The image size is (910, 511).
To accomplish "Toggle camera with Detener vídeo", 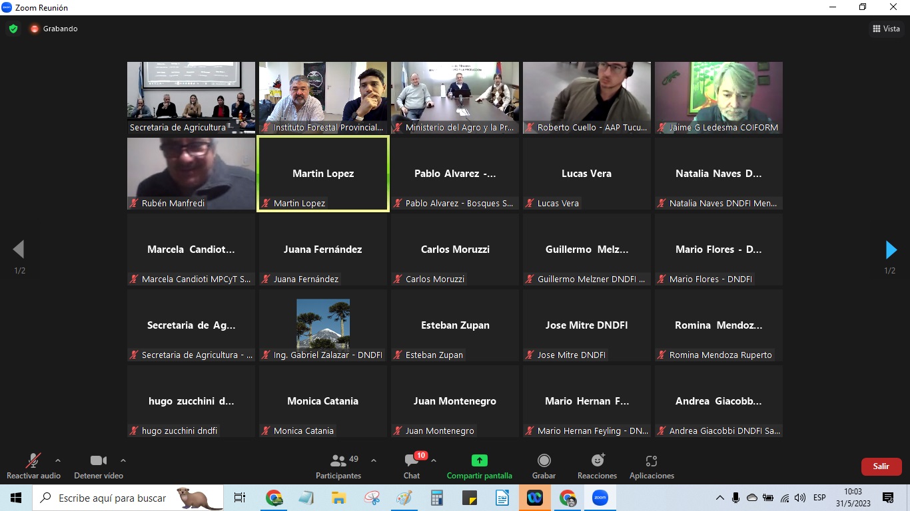I will [x=99, y=466].
